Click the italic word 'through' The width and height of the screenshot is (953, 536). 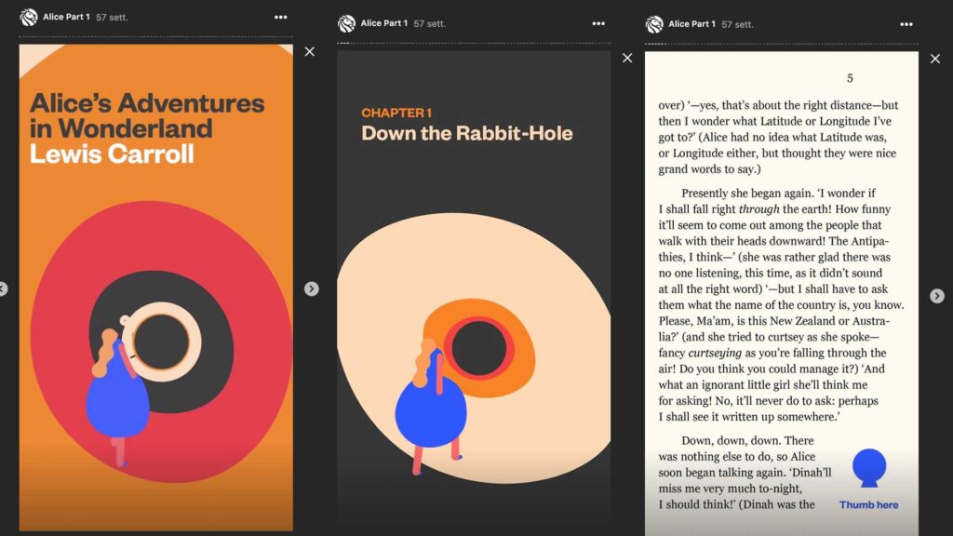[x=758, y=209]
